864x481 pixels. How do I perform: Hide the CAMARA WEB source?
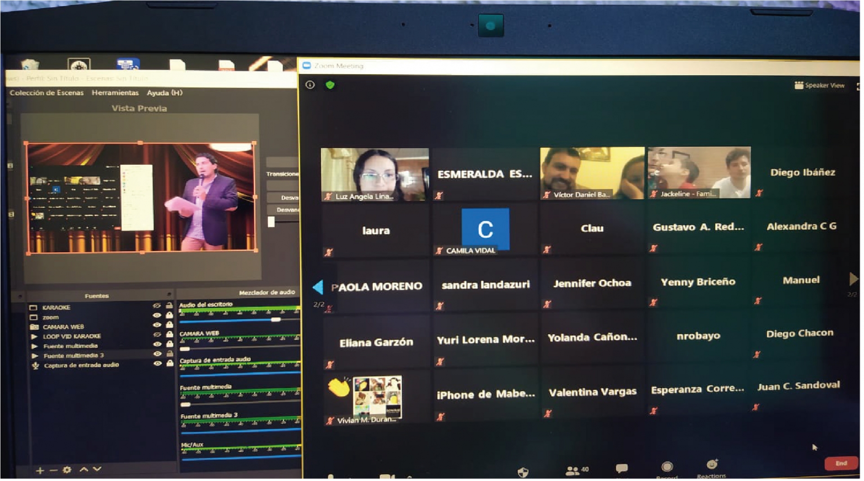157,325
